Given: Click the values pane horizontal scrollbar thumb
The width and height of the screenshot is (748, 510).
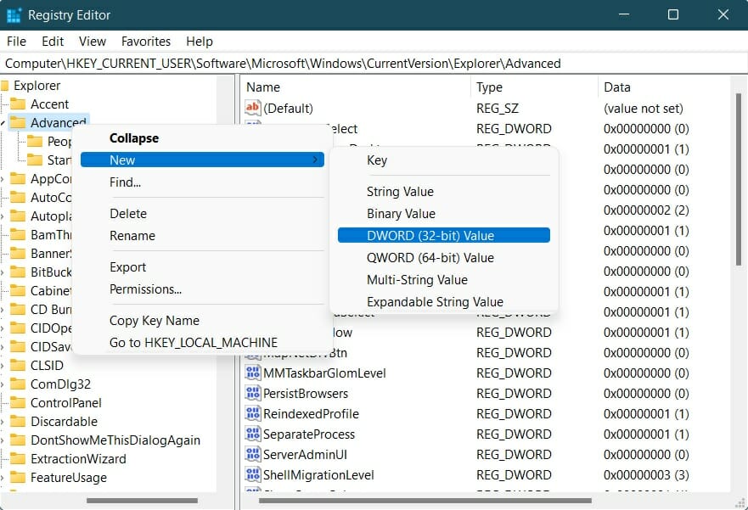Looking at the screenshot, I should point(425,501).
